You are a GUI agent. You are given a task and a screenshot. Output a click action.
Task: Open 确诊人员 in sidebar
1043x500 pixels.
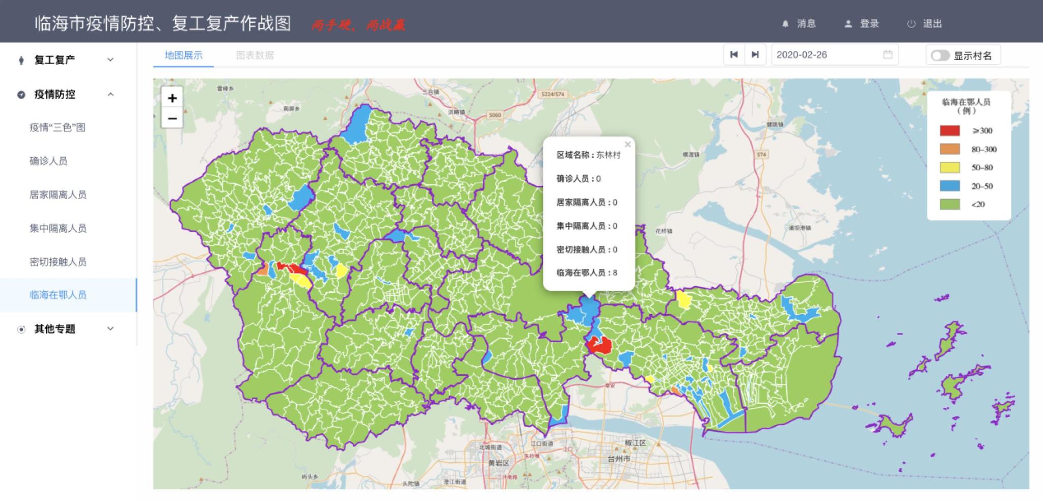pyautogui.click(x=48, y=161)
